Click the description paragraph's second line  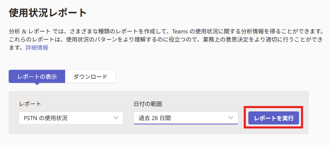pyautogui.click(x=164, y=39)
